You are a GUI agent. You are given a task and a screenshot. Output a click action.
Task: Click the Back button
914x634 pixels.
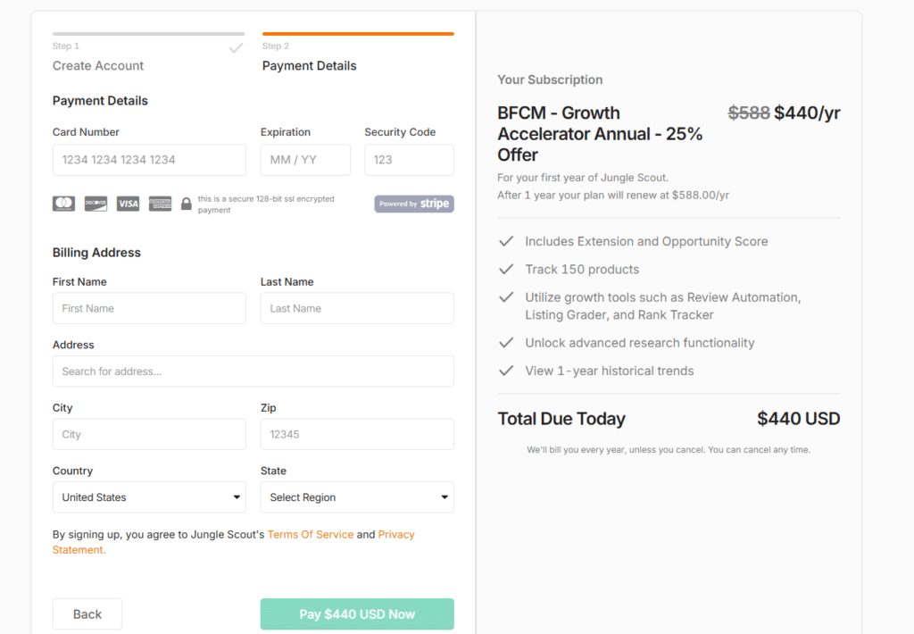[x=87, y=613]
